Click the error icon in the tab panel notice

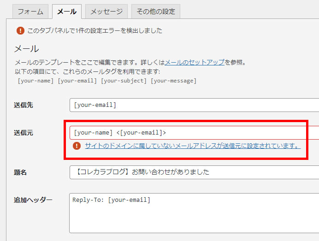pos(20,31)
